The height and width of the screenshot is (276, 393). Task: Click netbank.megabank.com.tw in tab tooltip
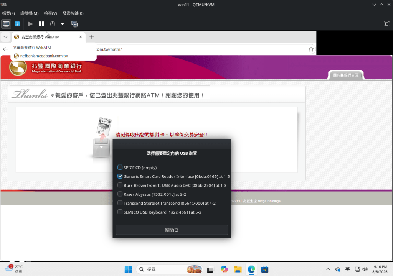[x=44, y=56]
